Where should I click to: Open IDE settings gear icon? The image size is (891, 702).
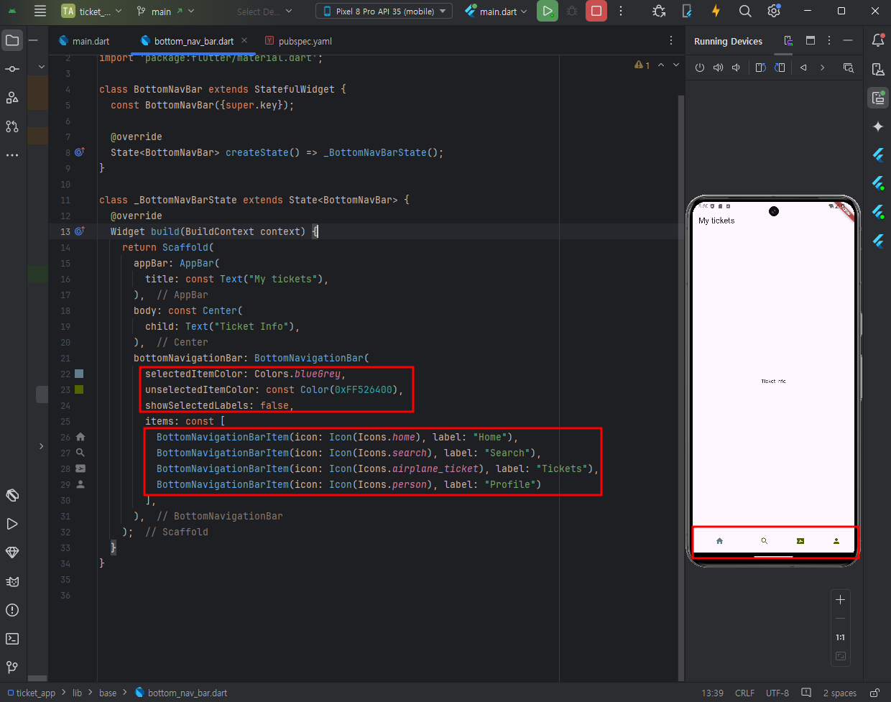click(x=774, y=11)
